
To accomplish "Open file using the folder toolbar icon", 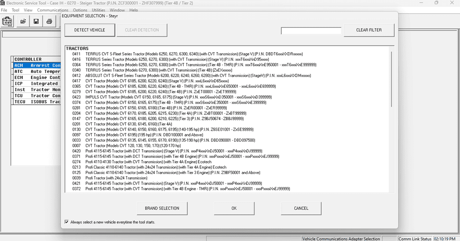I will click(23, 22).
